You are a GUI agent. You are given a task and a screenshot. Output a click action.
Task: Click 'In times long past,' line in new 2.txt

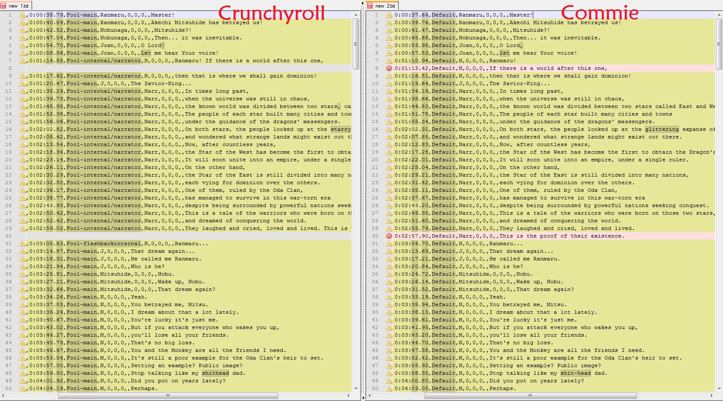point(532,91)
